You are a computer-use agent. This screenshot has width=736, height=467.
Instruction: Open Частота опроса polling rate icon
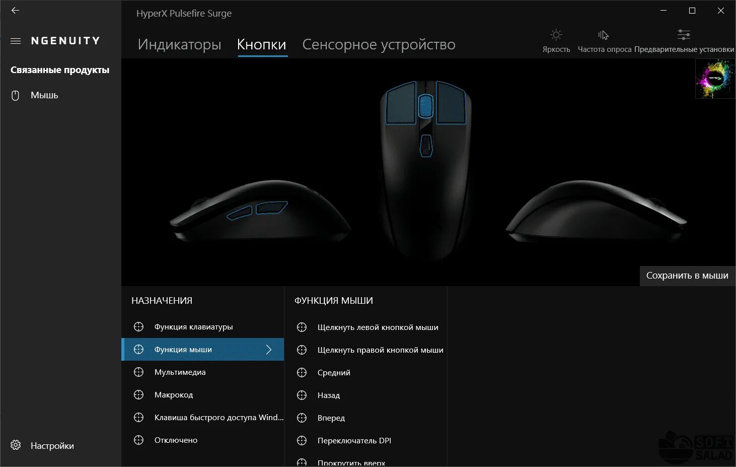point(604,40)
